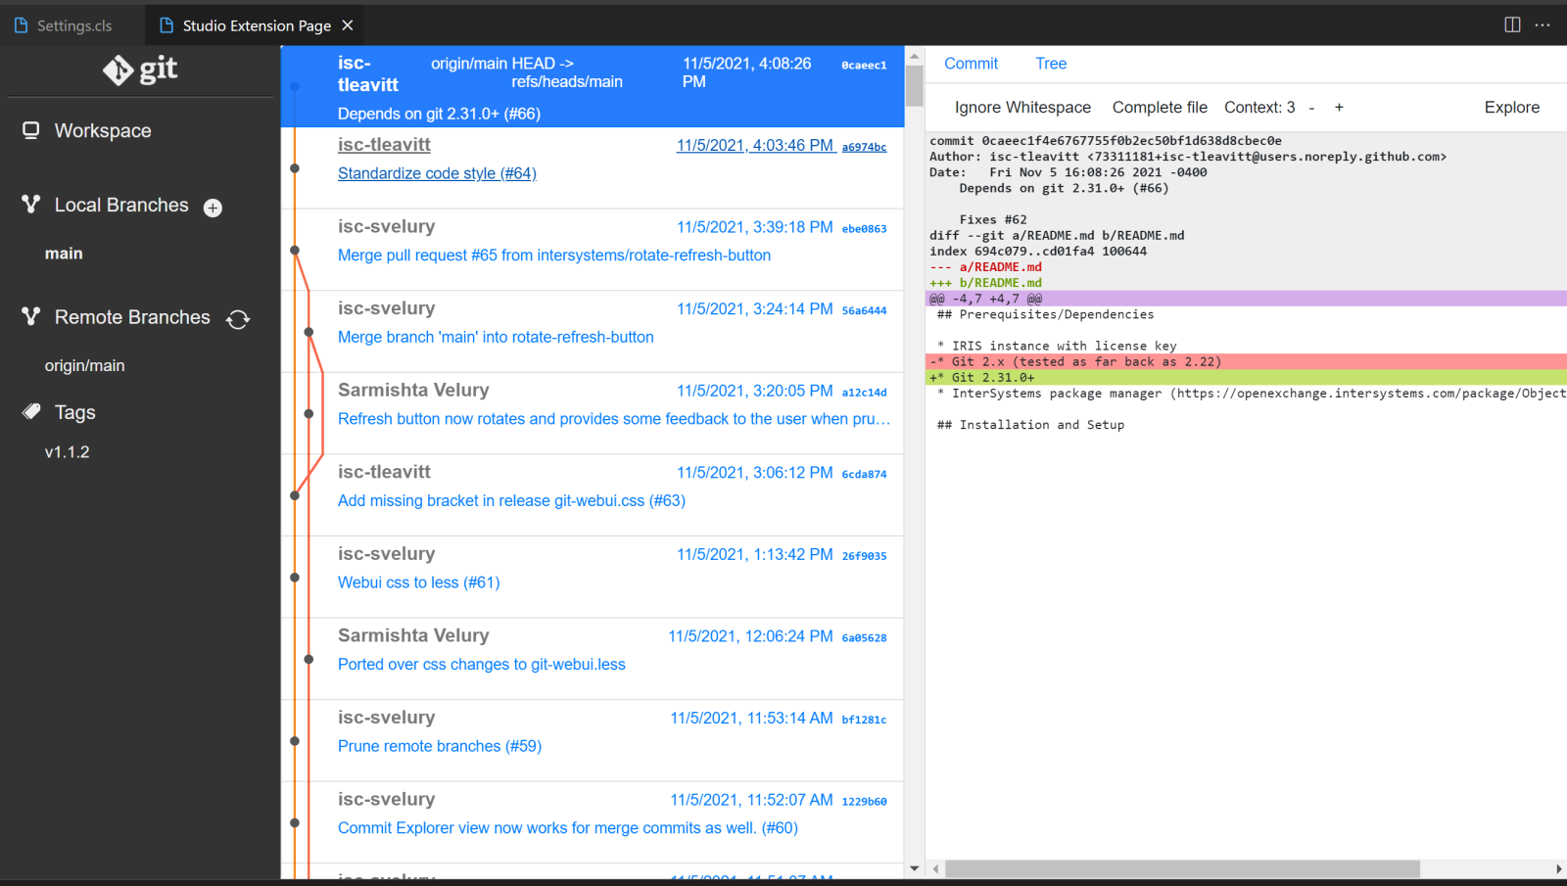1567x886 pixels.
Task: Click the commit list scroll down arrow
Action: point(915,868)
